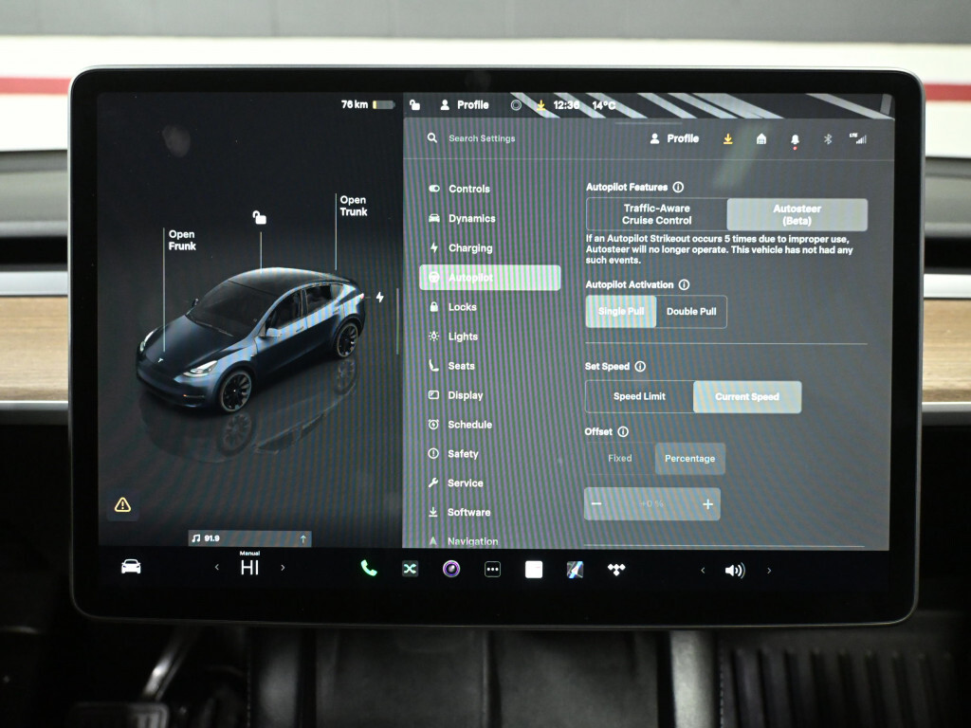Viewport: 971px width, 728px height.
Task: Select Traffic-Aware Cruise Control option
Action: [656, 214]
